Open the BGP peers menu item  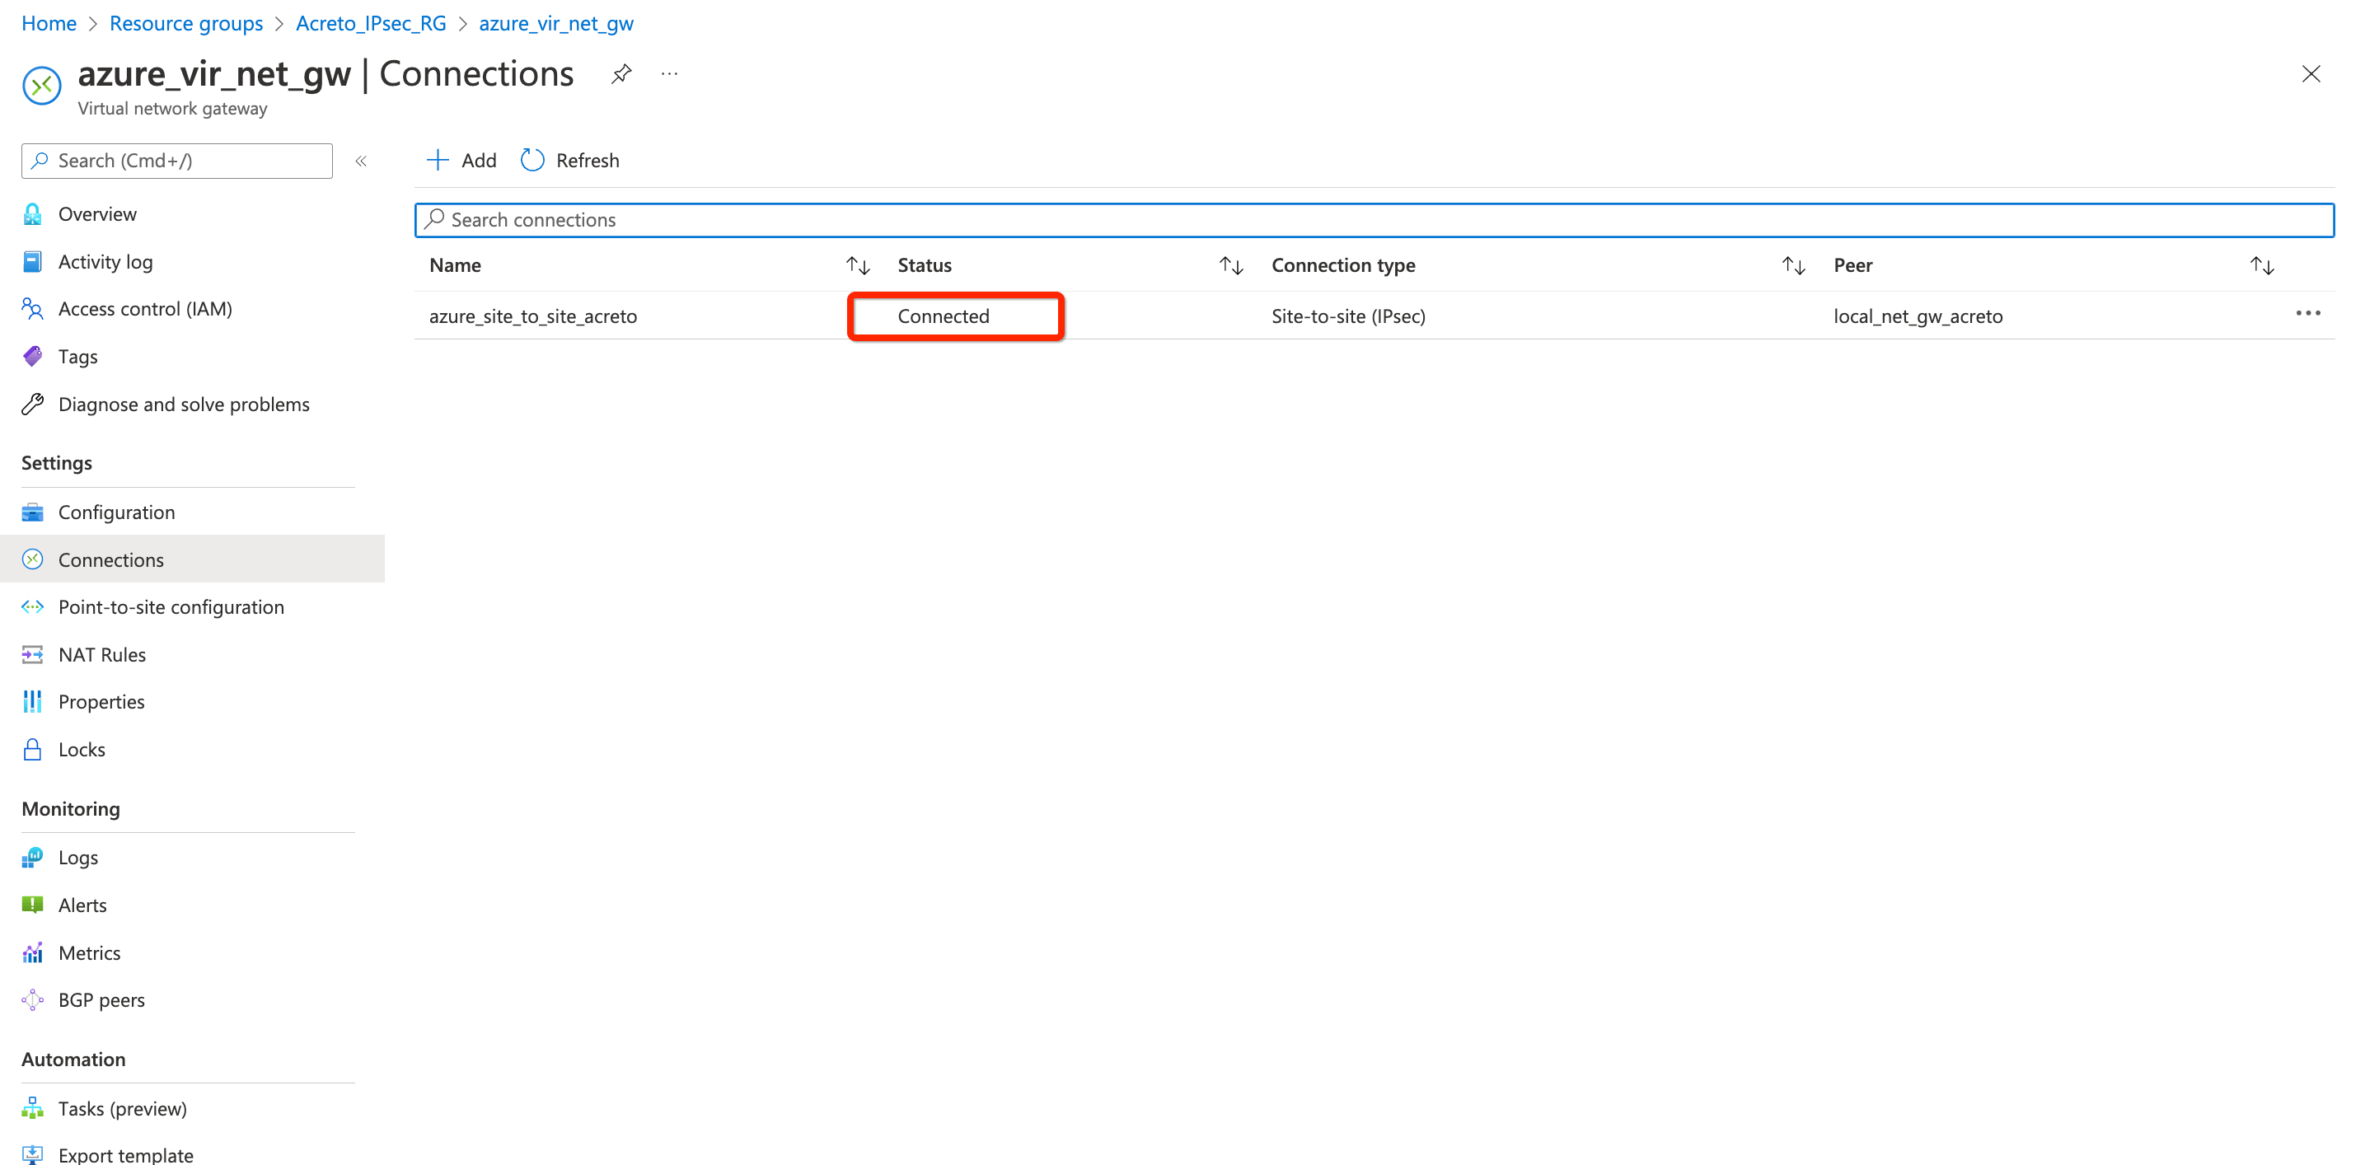102,999
